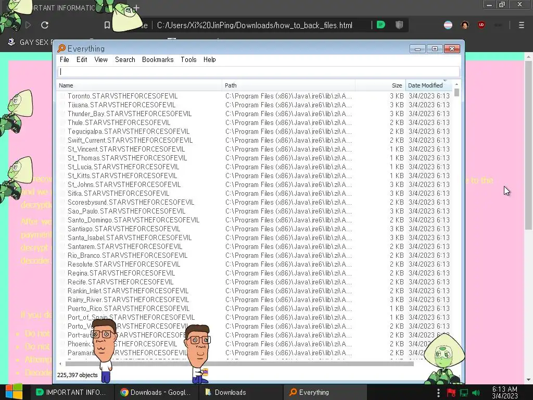This screenshot has width=533, height=400.
Task: Select Santiago.STARVSTHEFORCESOFEVIL file row
Action: [255, 229]
